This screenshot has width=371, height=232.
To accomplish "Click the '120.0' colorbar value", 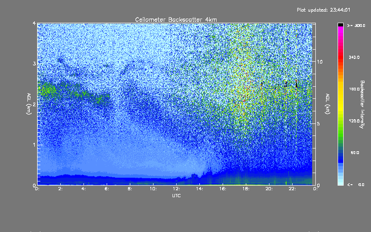I will 354,121.
